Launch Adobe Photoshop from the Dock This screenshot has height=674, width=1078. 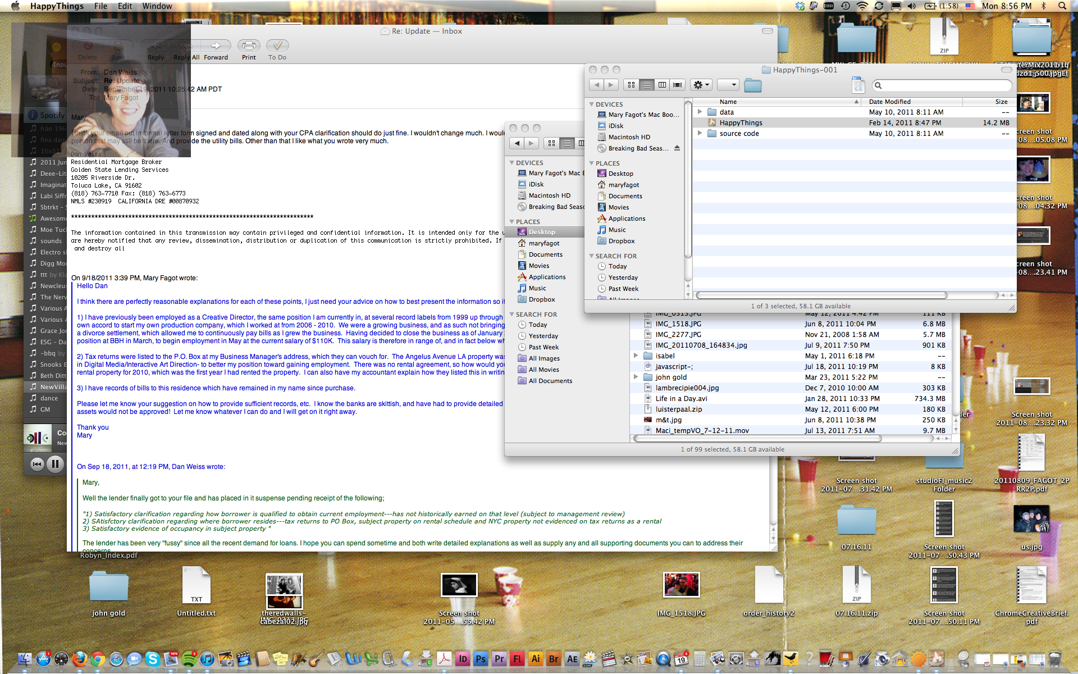[x=481, y=659]
